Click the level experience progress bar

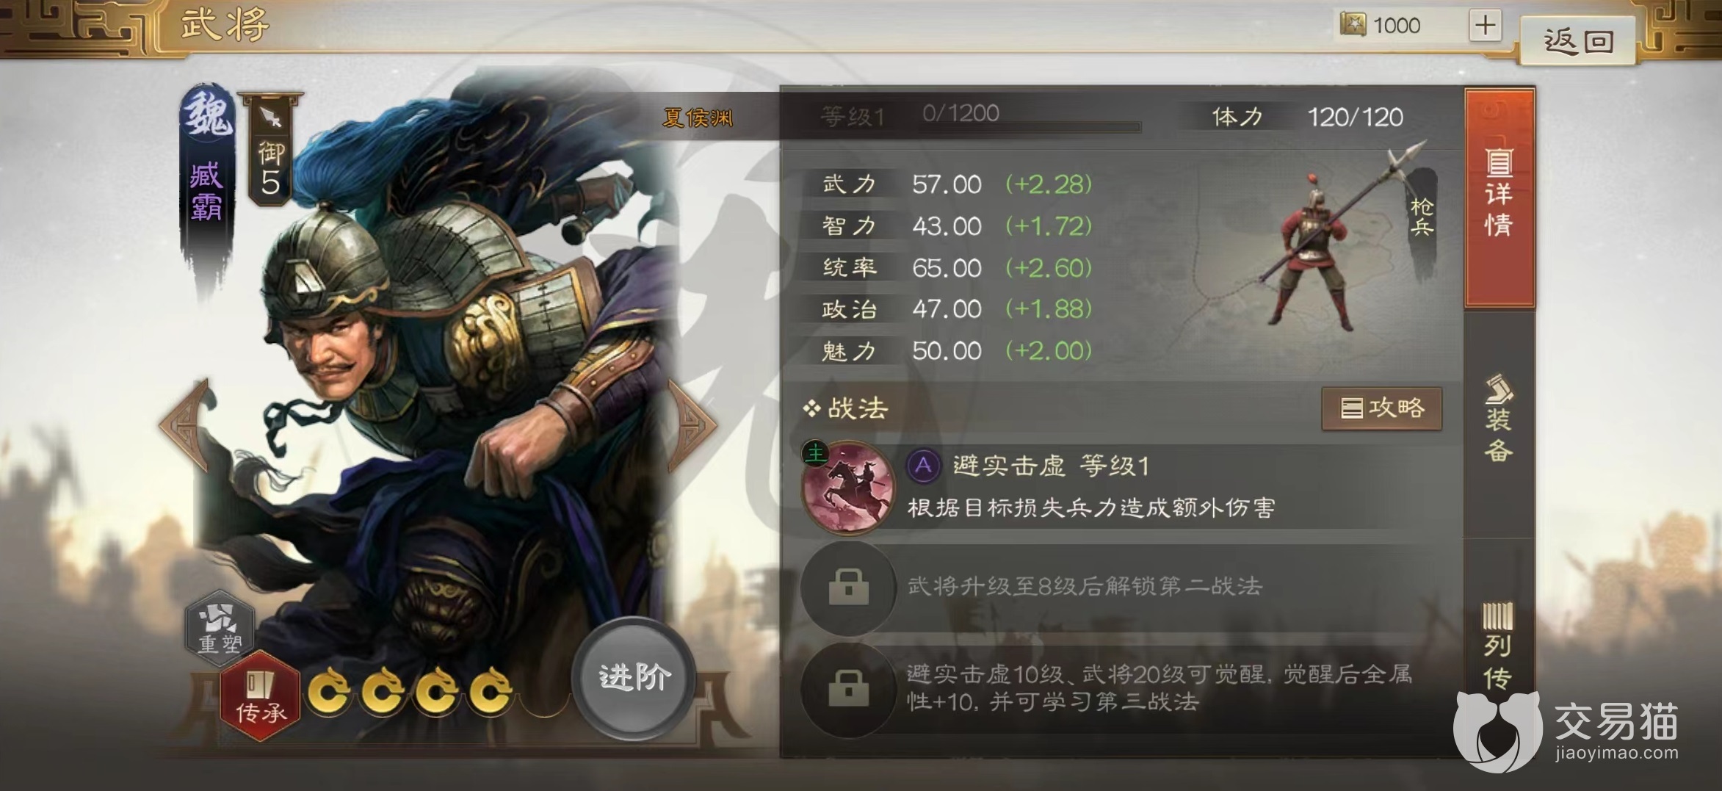click(1030, 125)
